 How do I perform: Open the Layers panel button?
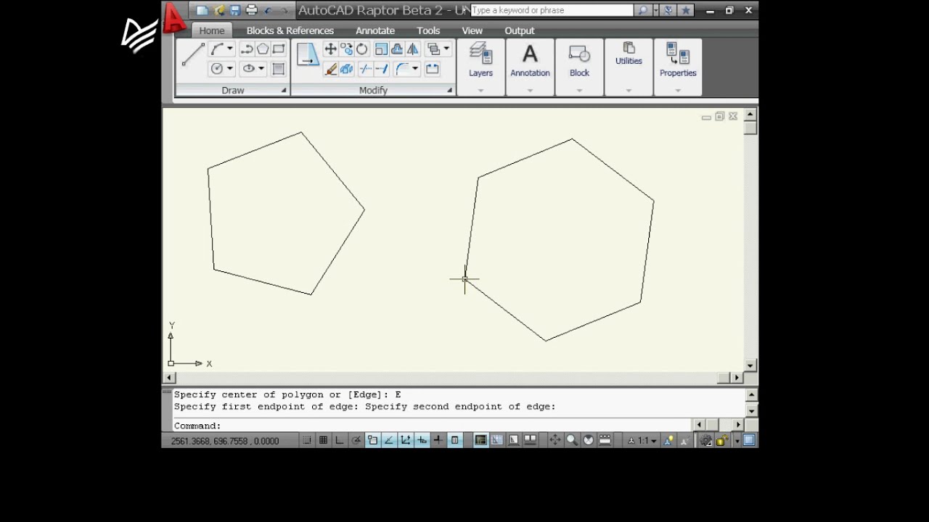(x=480, y=60)
